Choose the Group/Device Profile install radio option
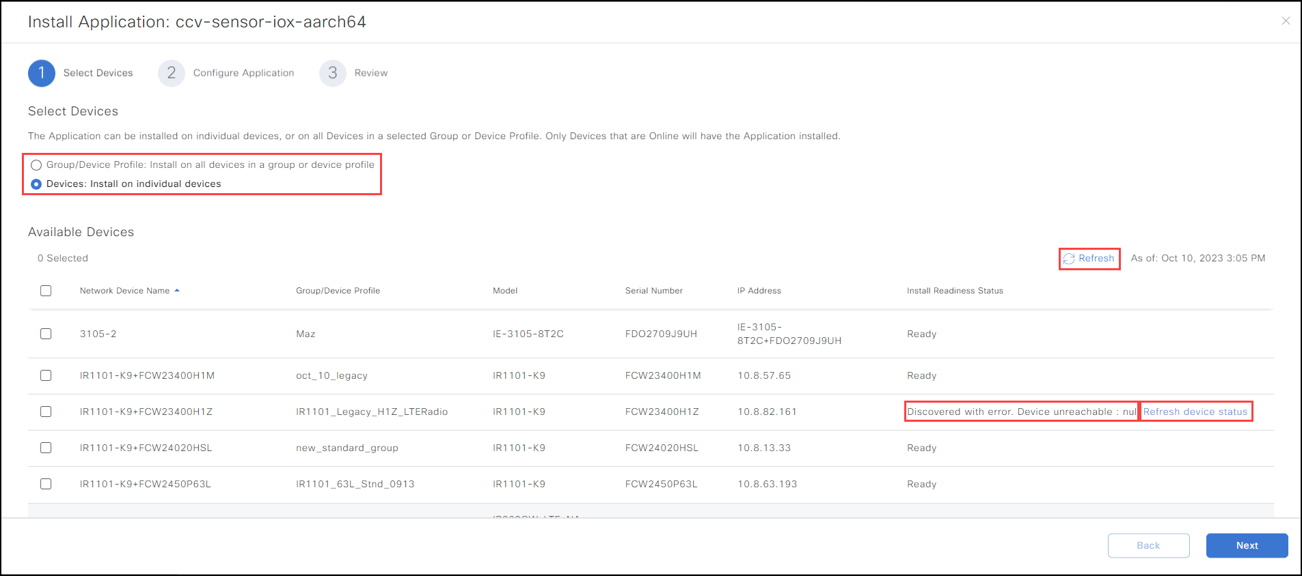 [36, 165]
